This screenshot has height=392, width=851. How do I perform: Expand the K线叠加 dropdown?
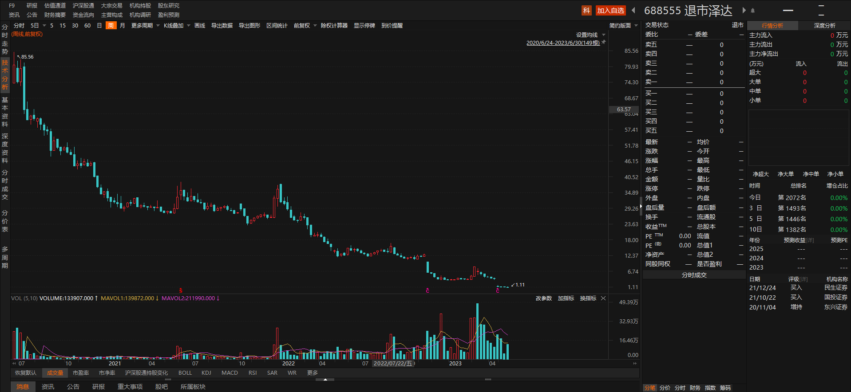(189, 26)
